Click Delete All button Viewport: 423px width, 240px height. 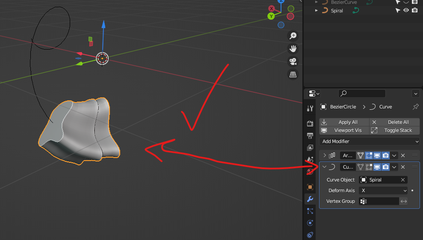pyautogui.click(x=394, y=122)
